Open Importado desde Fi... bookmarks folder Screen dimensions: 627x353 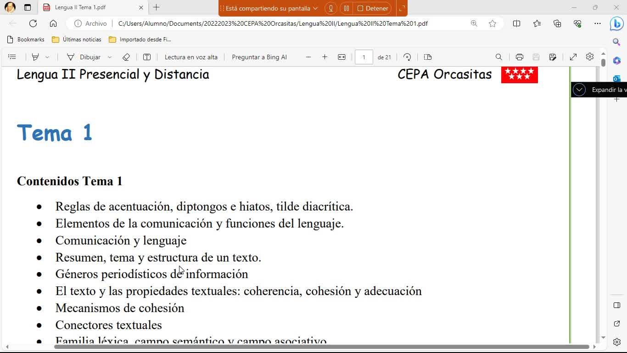point(140,40)
